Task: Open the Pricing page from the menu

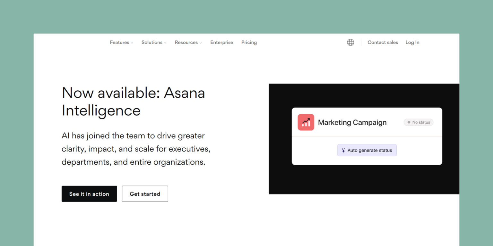Action: pos(249,42)
